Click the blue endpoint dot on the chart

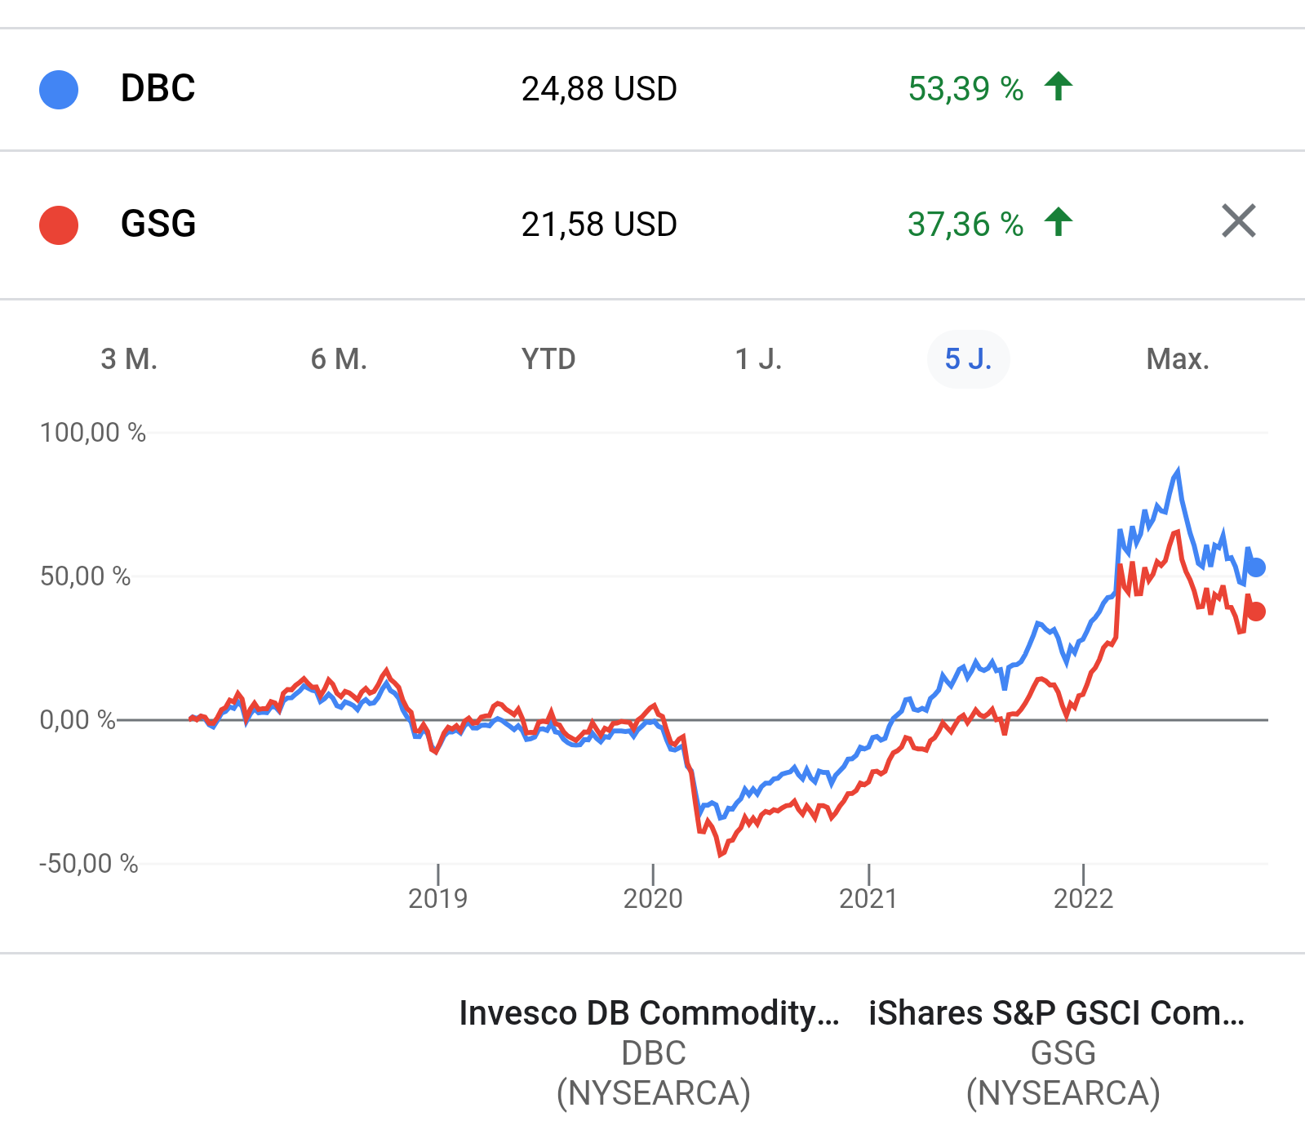pos(1257,567)
